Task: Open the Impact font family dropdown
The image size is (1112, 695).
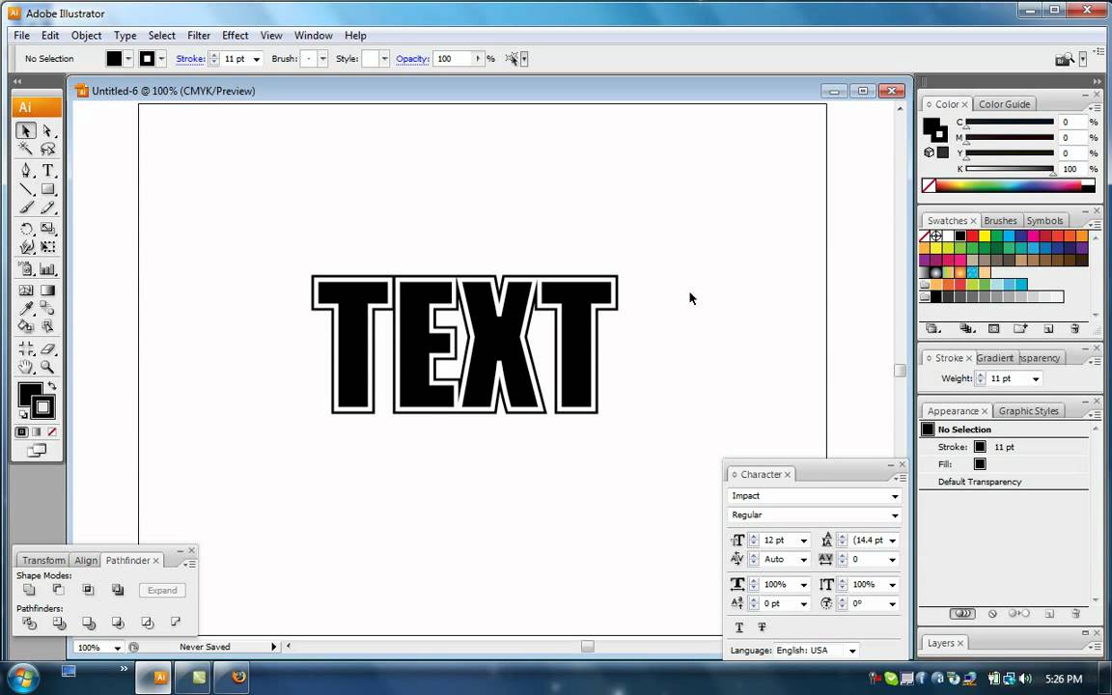Action: (894, 496)
